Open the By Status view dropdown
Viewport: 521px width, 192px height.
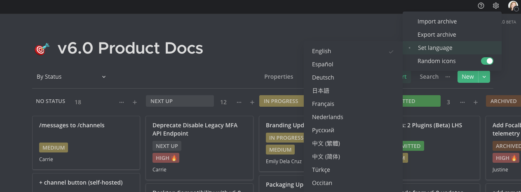[71, 77]
